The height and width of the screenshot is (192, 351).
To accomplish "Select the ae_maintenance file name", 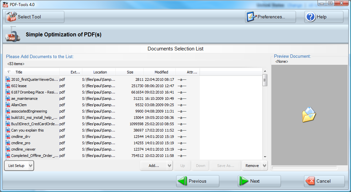I will 24,99.
